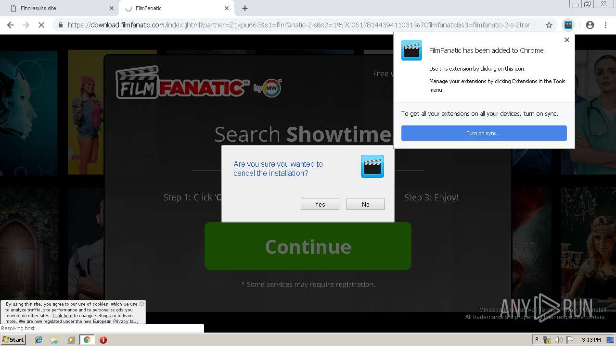The width and height of the screenshot is (616, 346).
Task: Click the padlock site info icon
Action: coord(61,25)
